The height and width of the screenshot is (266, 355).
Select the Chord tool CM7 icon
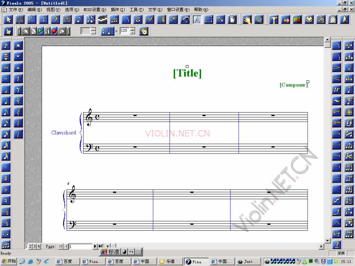[173, 20]
